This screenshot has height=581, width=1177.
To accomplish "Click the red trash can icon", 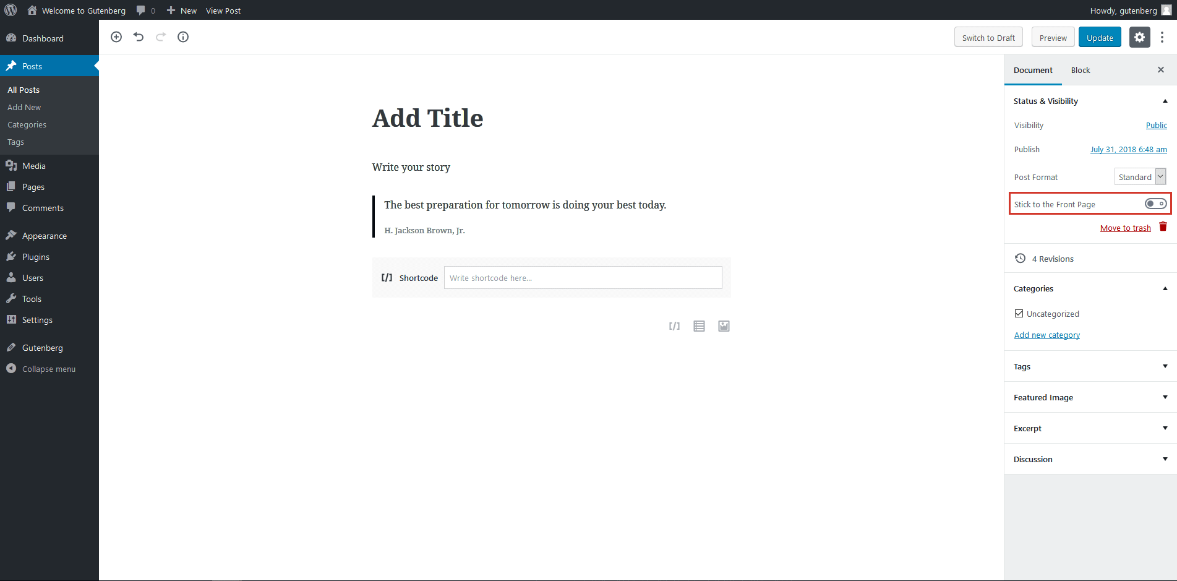I will click(x=1163, y=227).
